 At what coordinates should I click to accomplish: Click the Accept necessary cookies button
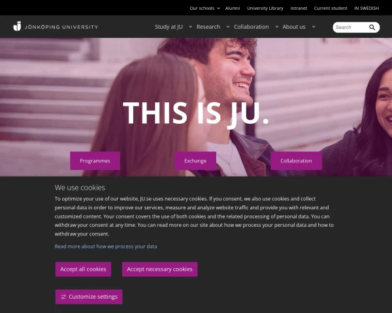click(x=160, y=269)
